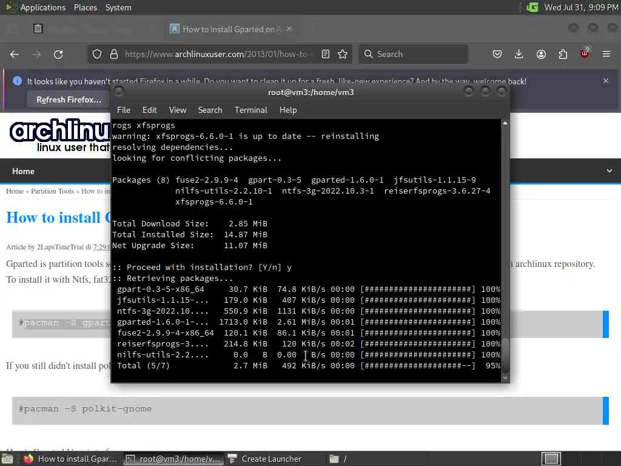This screenshot has height=466, width=621.
Task: Switch to Firefox taskbar button
Action: pos(70,459)
